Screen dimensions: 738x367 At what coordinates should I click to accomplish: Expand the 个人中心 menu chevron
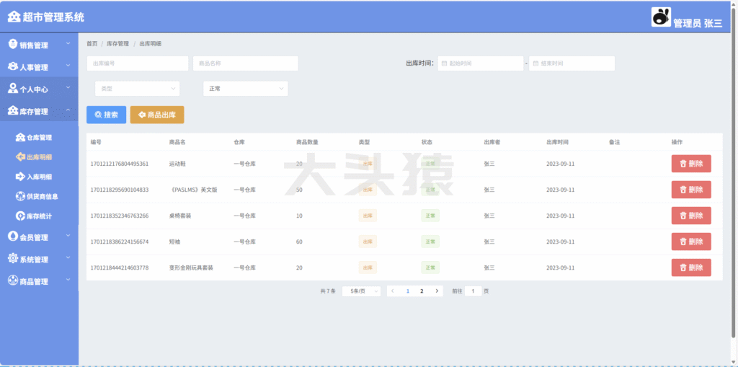point(68,88)
